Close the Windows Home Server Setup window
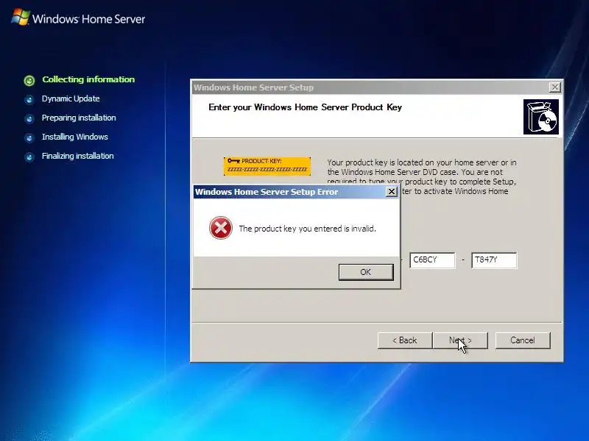Image resolution: width=589 pixels, height=441 pixels. pyautogui.click(x=555, y=87)
